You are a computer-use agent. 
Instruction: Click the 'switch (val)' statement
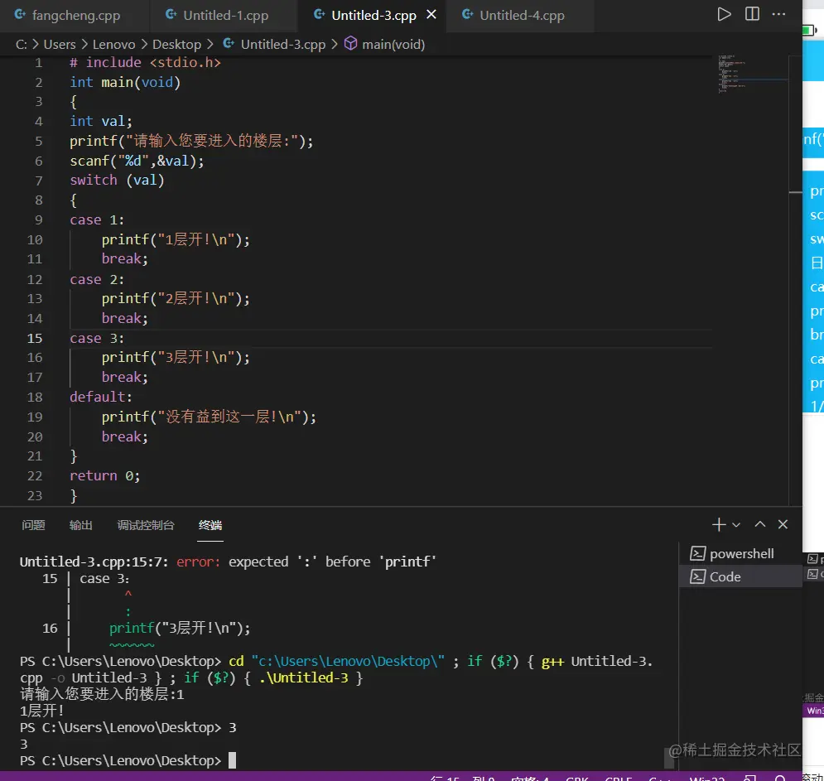[x=118, y=181]
